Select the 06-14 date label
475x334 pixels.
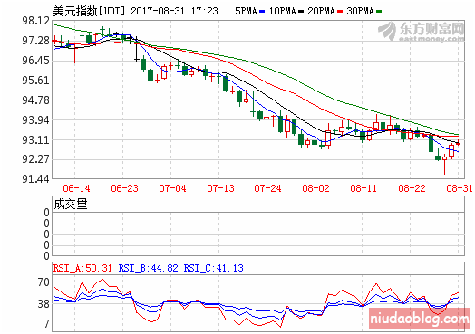pos(76,188)
